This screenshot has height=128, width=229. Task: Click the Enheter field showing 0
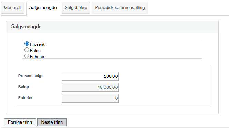(x=90, y=98)
